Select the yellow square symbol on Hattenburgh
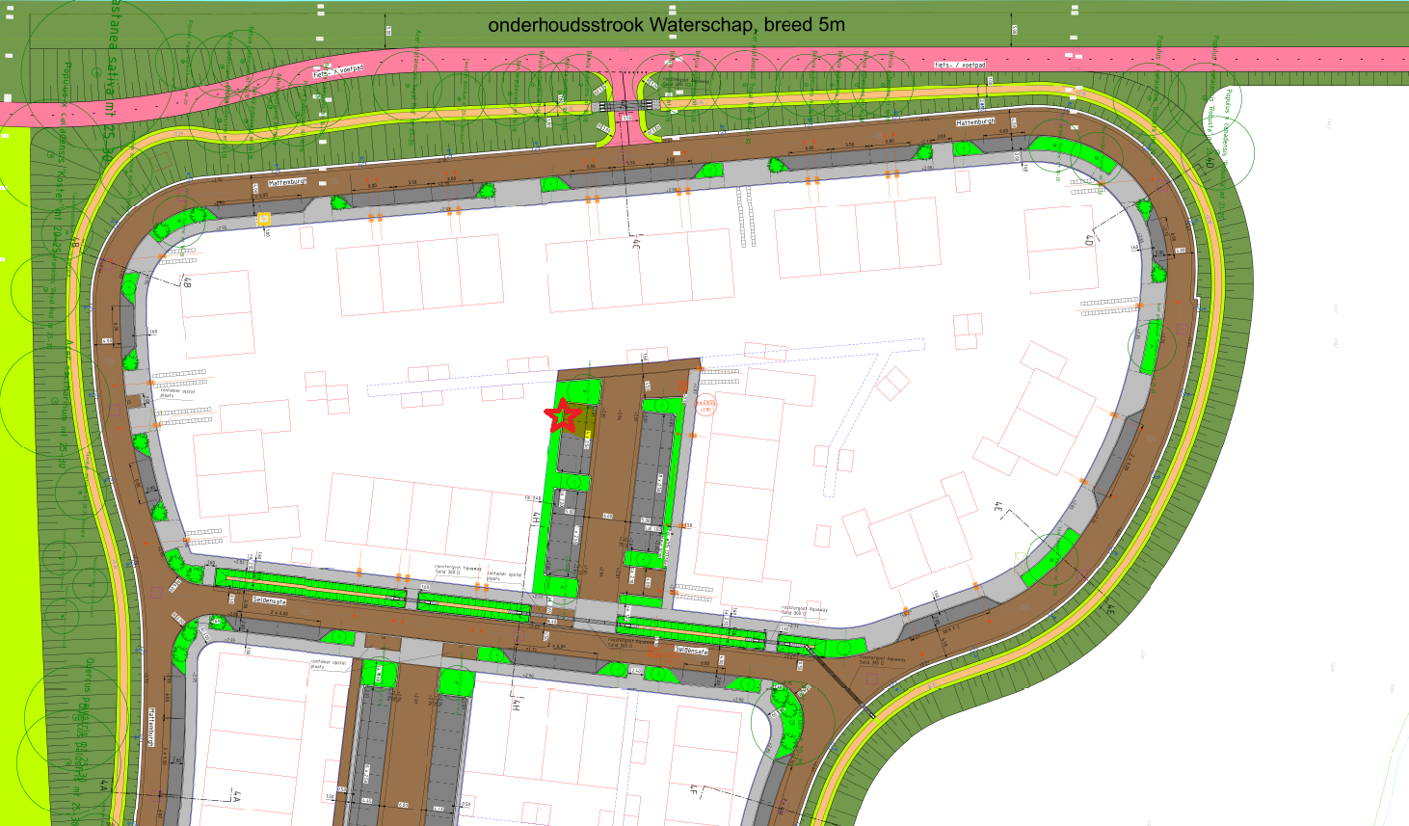 coord(264,220)
